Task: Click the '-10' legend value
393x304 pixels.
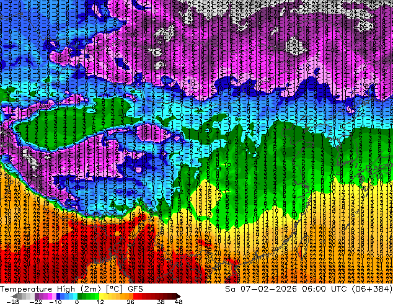Action: pyautogui.click(x=55, y=302)
